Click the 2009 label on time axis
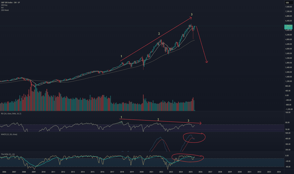This screenshot has height=174, width=294. click(x=33, y=172)
